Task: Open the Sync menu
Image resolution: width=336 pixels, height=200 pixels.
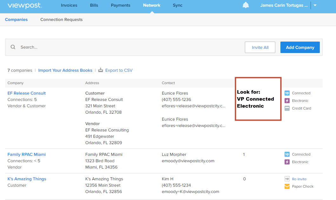Action: click(x=178, y=5)
